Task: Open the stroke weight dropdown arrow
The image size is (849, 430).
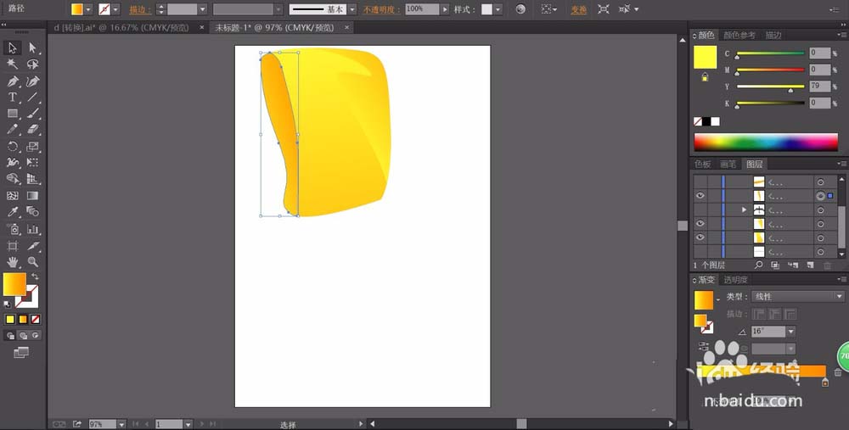Action: (x=203, y=9)
